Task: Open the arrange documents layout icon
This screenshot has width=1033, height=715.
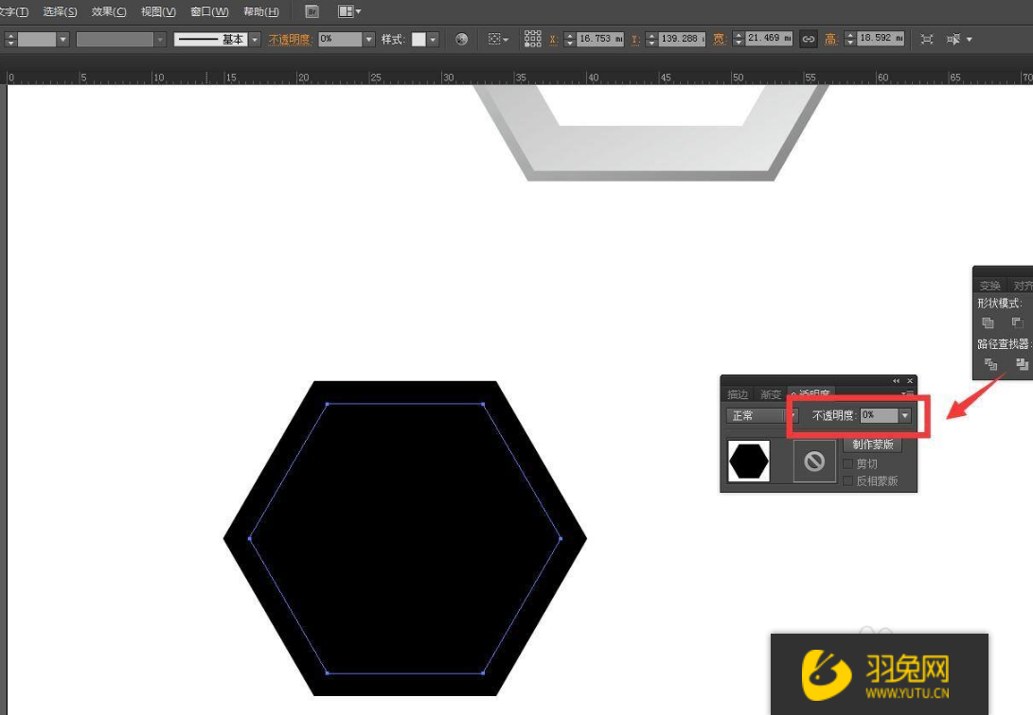Action: coord(349,11)
